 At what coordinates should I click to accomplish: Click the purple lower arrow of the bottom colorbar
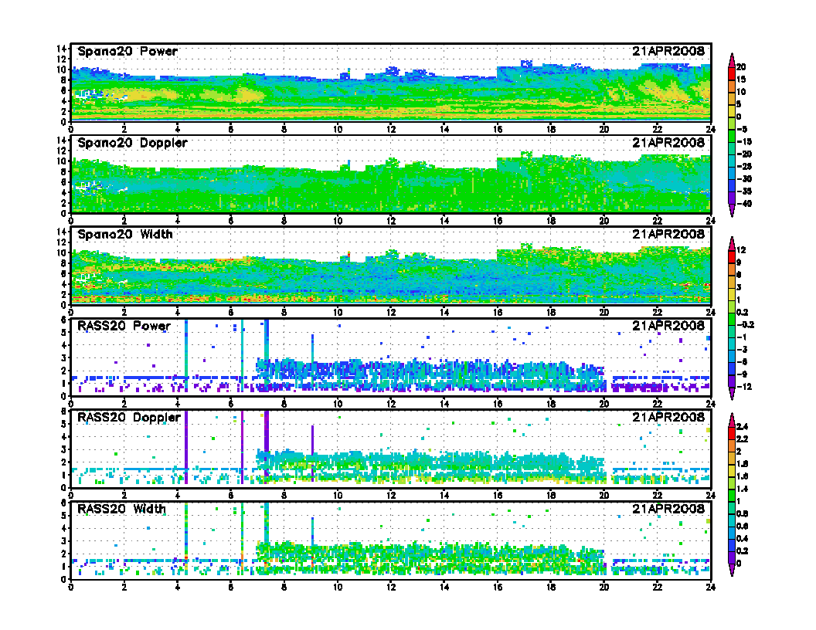click(731, 570)
